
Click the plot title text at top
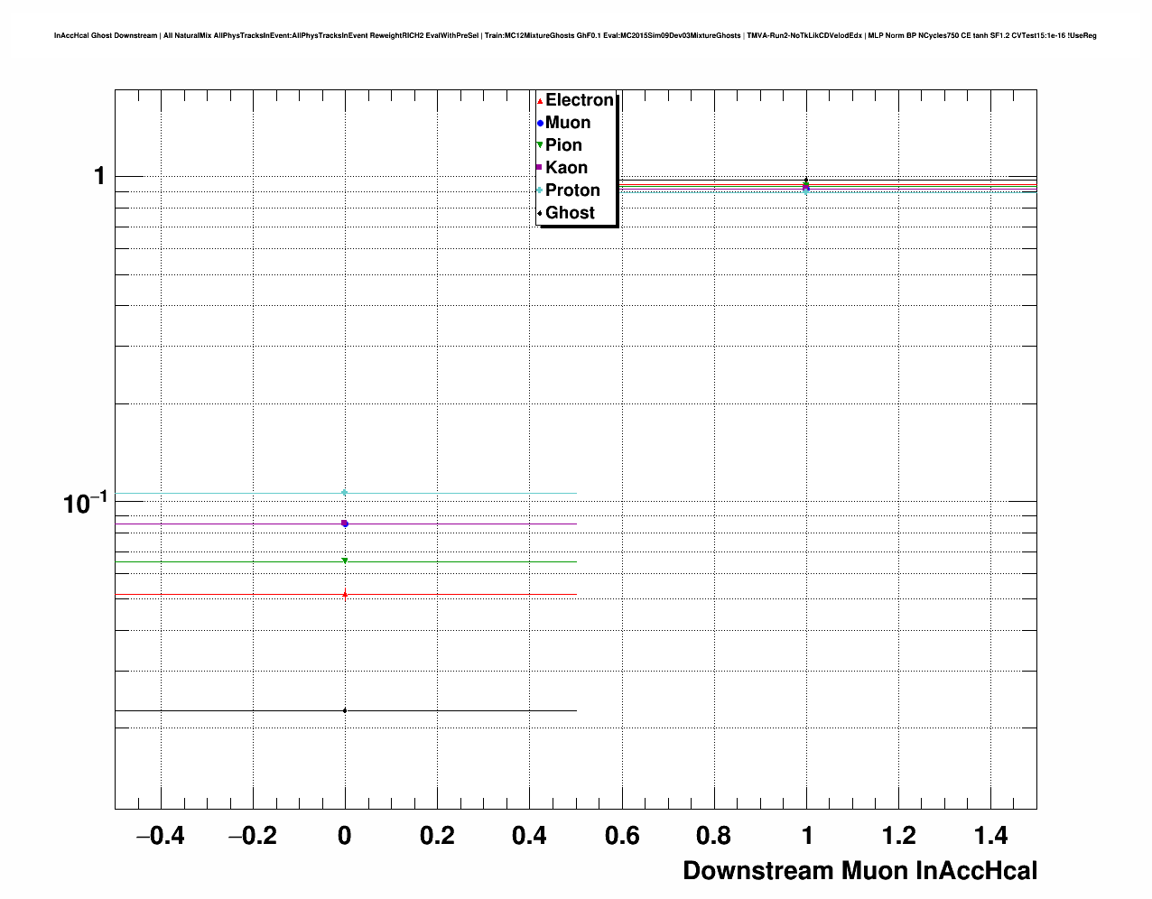pyautogui.click(x=575, y=36)
